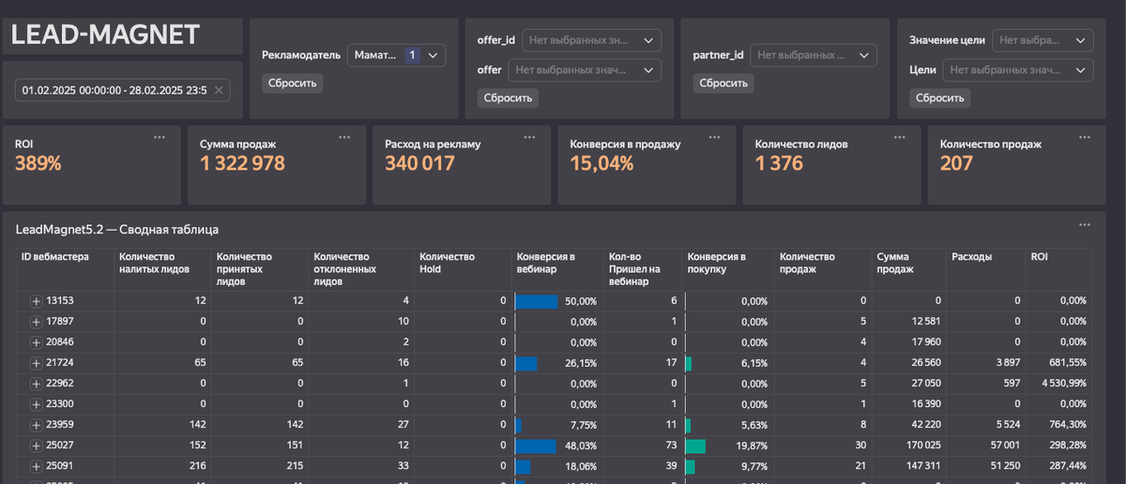Expand row for webmaster 20846
The height and width of the screenshot is (484, 1126).
(37, 342)
